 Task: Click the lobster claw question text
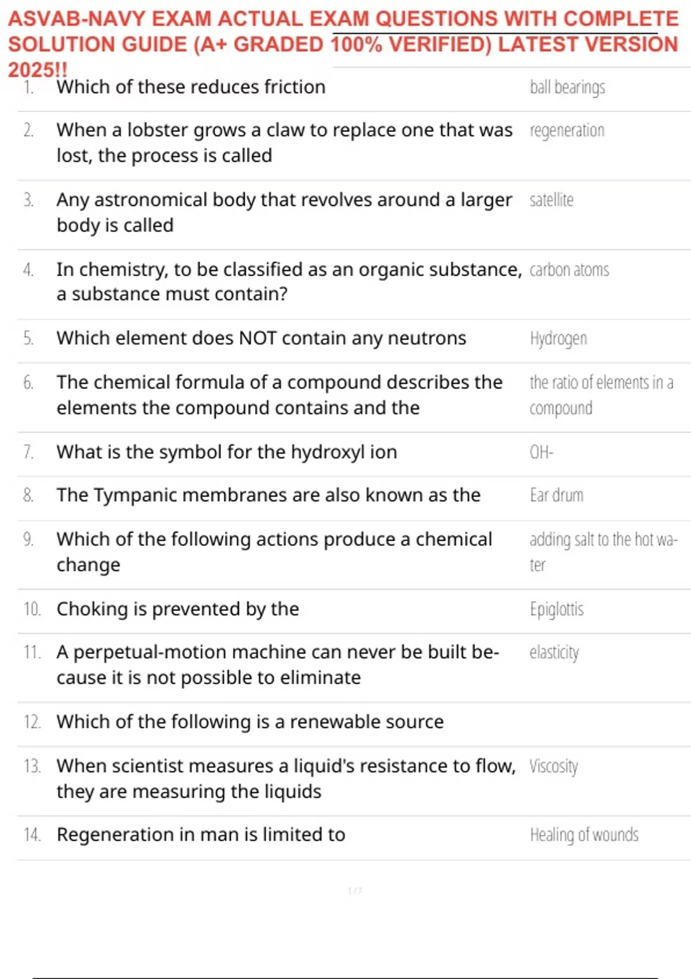[284, 143]
